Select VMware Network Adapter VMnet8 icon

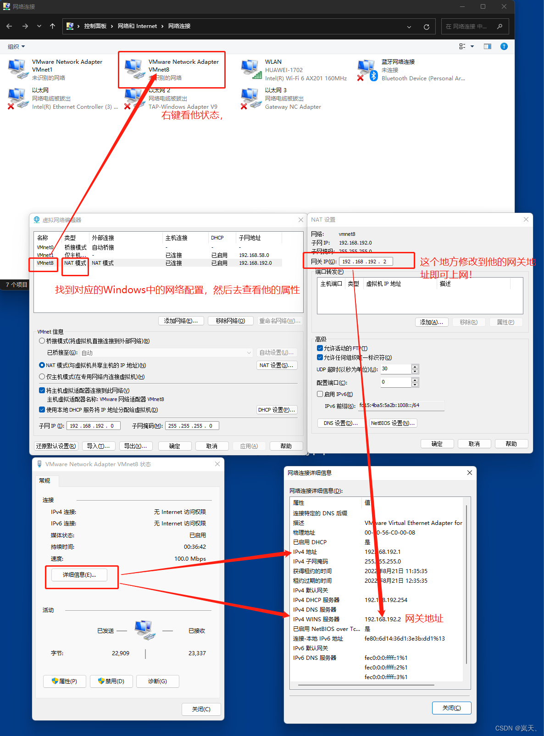pos(134,69)
